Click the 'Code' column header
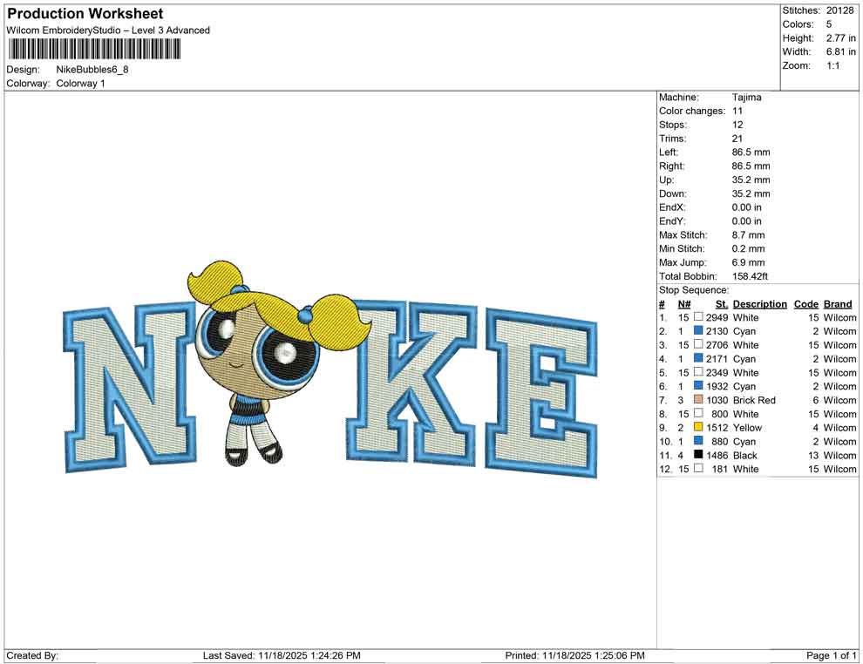This screenshot has height=664, width=863. (805, 304)
